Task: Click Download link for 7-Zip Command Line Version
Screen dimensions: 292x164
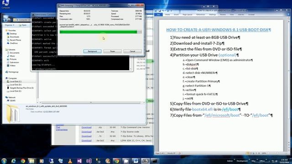Action: click(x=86, y=128)
